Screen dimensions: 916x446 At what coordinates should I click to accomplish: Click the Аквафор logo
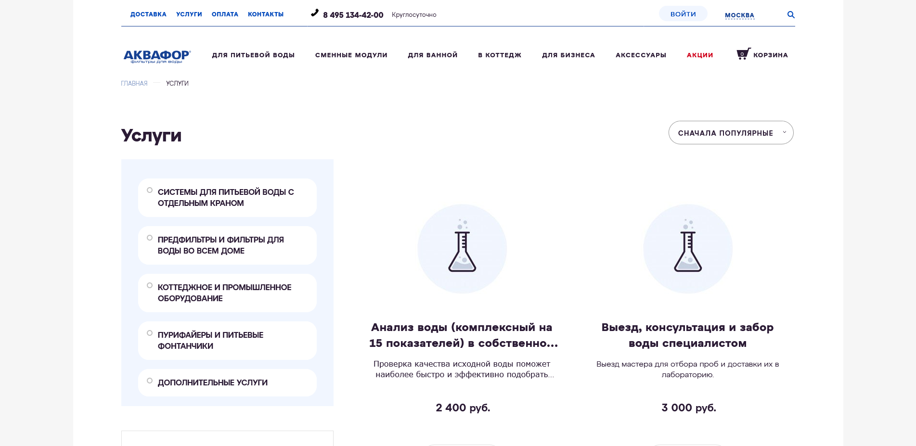coord(157,56)
